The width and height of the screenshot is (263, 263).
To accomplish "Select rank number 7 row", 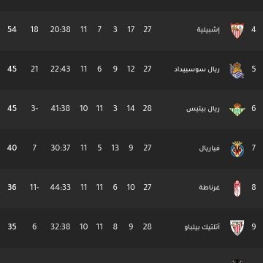I will pos(131,148).
